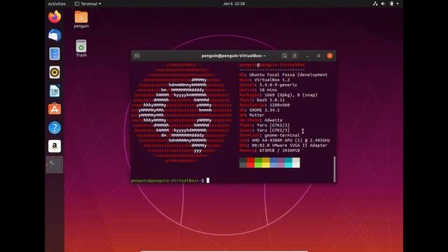Expand the system menu arrow in top bar
The image size is (448, 252).
398,3
